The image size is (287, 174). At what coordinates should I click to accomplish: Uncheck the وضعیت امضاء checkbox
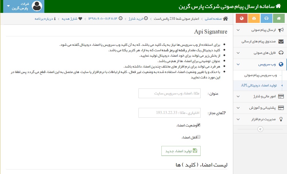point(198,124)
